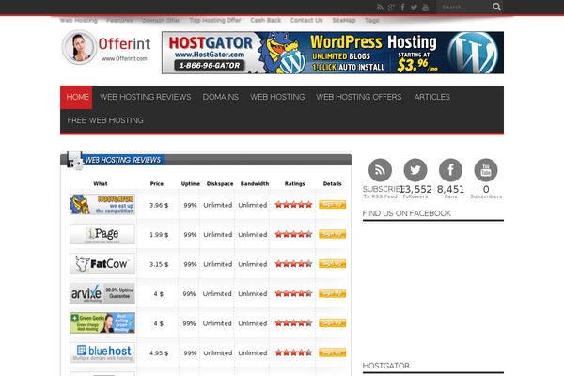This screenshot has height=376, width=564.
Task: Click the small Twitter icon in top bar
Action: pyautogui.click(x=414, y=7)
